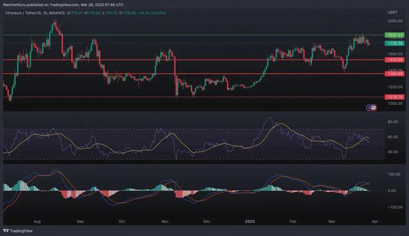This screenshot has height=236, width=409.
Task: Click the Nov label on time axis
Action: [x=165, y=221]
